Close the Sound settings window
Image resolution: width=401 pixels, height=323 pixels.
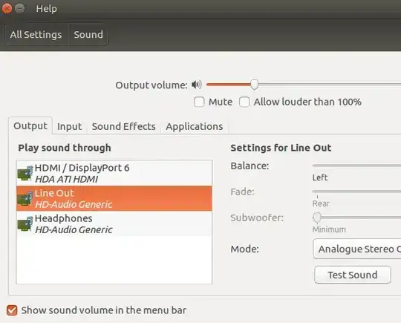pyautogui.click(x=7, y=8)
